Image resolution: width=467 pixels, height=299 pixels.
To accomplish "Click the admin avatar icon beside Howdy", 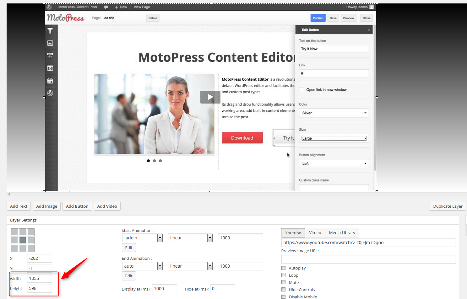I will (372, 7).
